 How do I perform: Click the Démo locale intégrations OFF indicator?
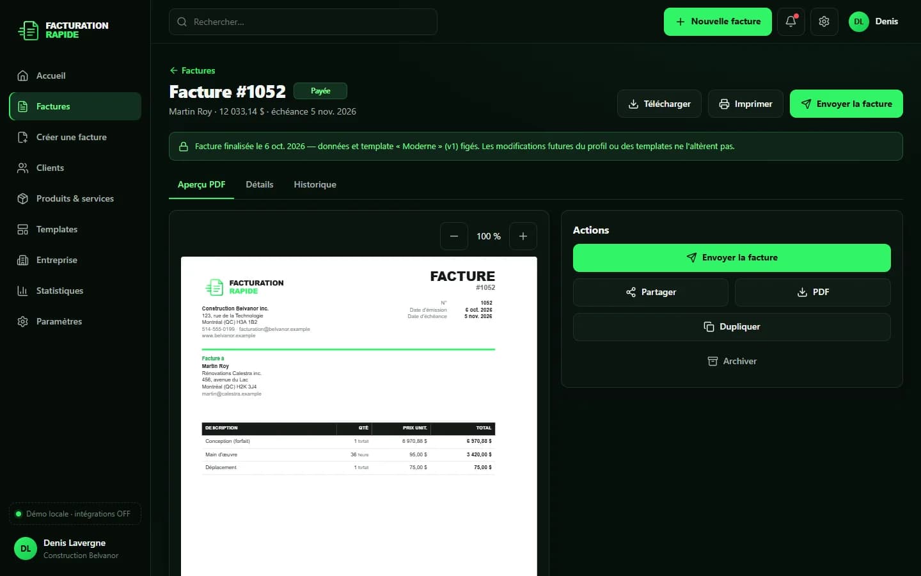[x=75, y=514]
